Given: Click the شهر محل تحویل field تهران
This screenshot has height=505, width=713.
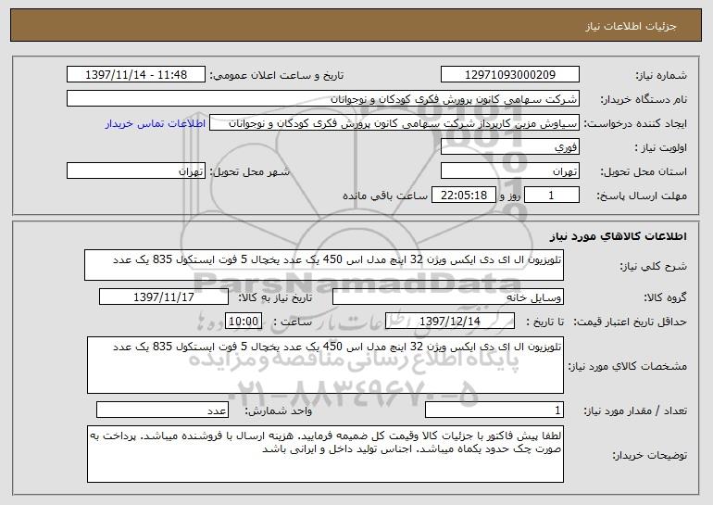Looking at the screenshot, I should (136, 171).
